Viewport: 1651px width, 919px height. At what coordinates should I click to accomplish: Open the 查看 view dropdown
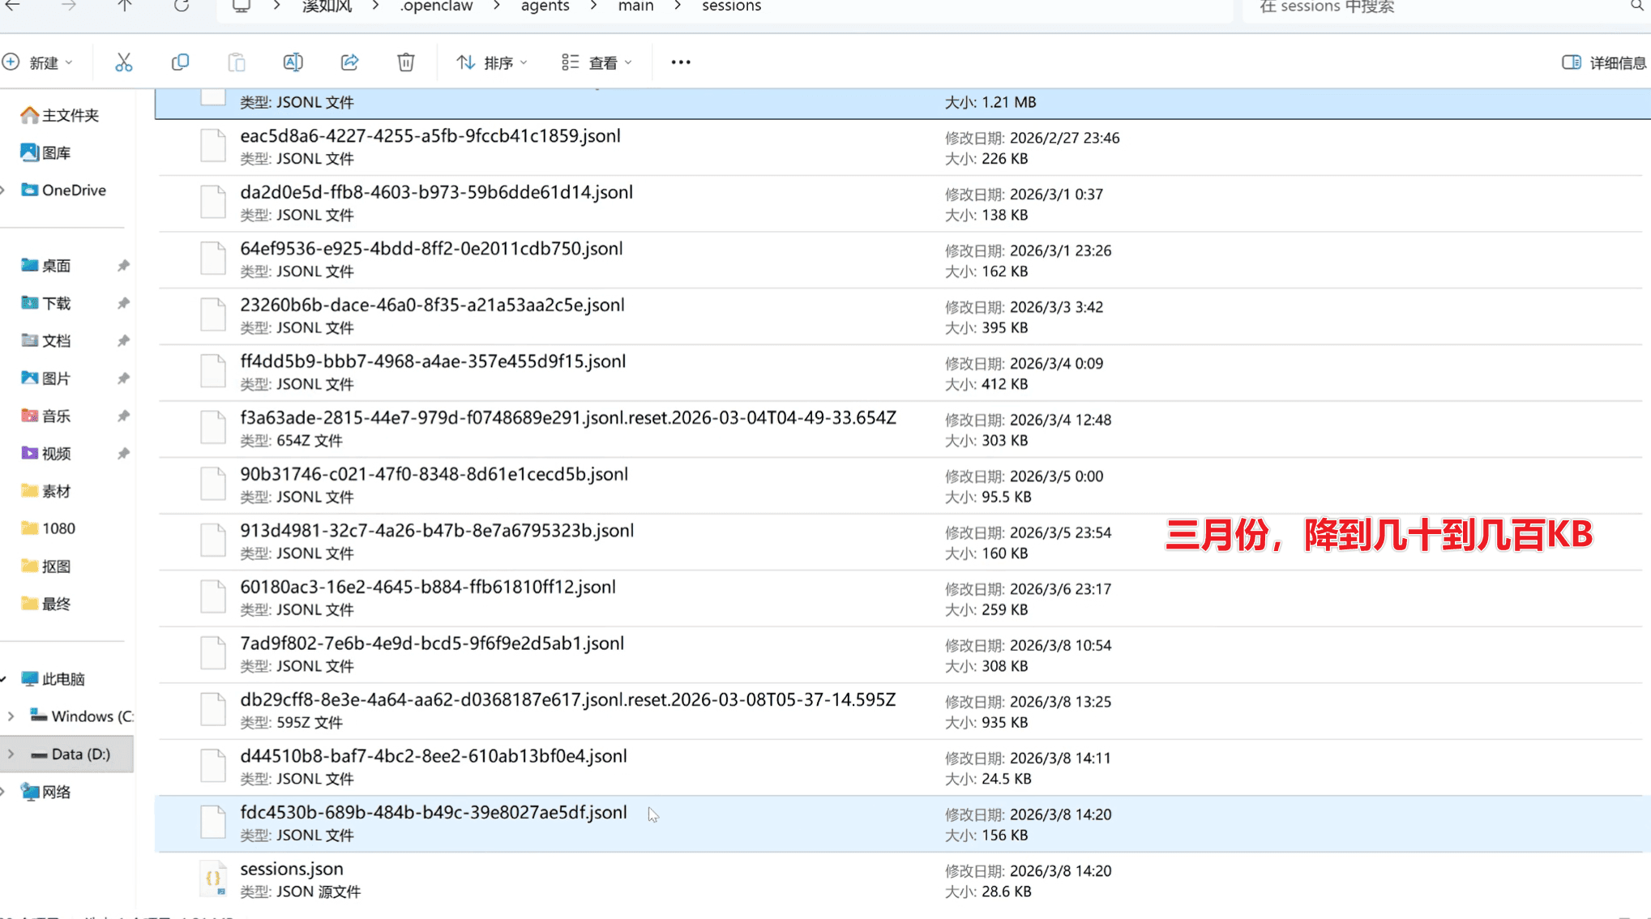click(x=597, y=62)
